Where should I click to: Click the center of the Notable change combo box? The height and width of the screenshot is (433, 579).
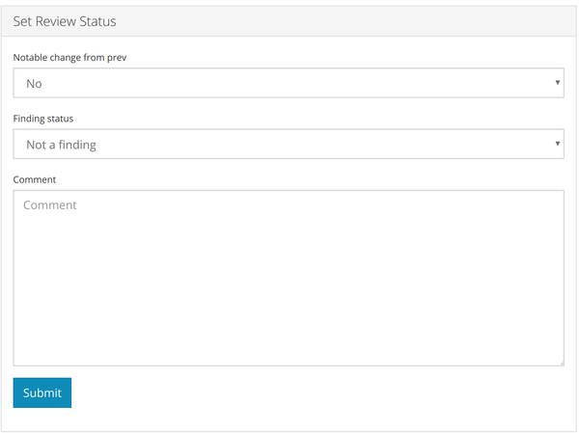[289, 83]
